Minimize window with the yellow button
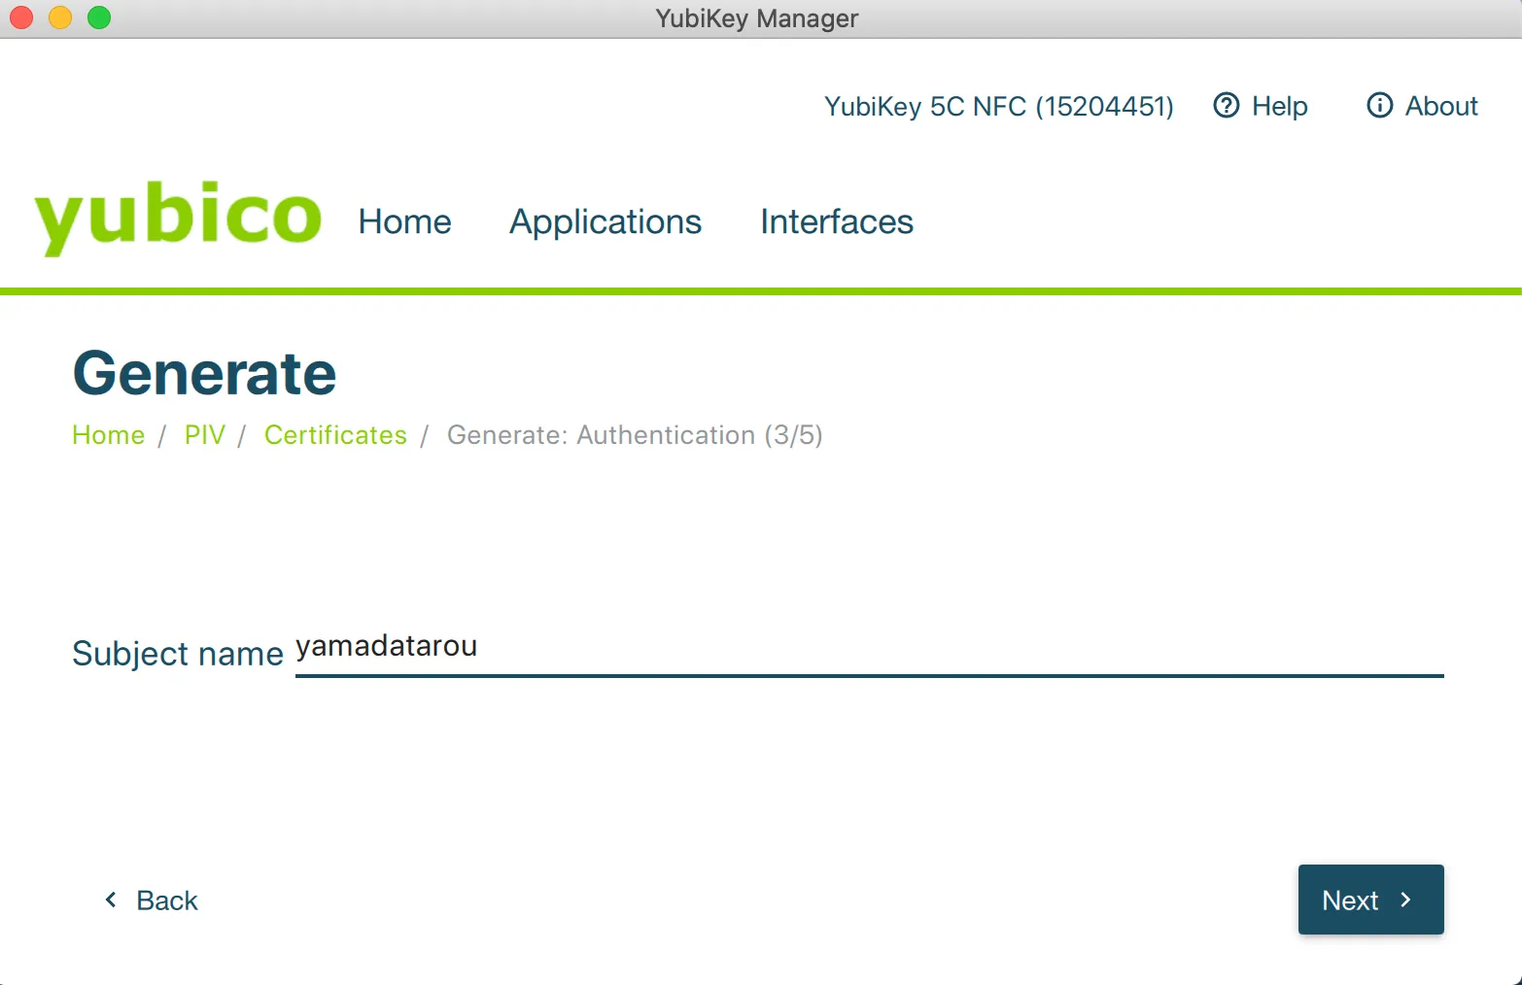1522x985 pixels. tap(60, 17)
